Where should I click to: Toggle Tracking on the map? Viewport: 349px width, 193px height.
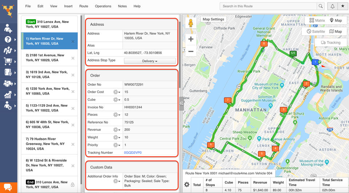(x=330, y=43)
